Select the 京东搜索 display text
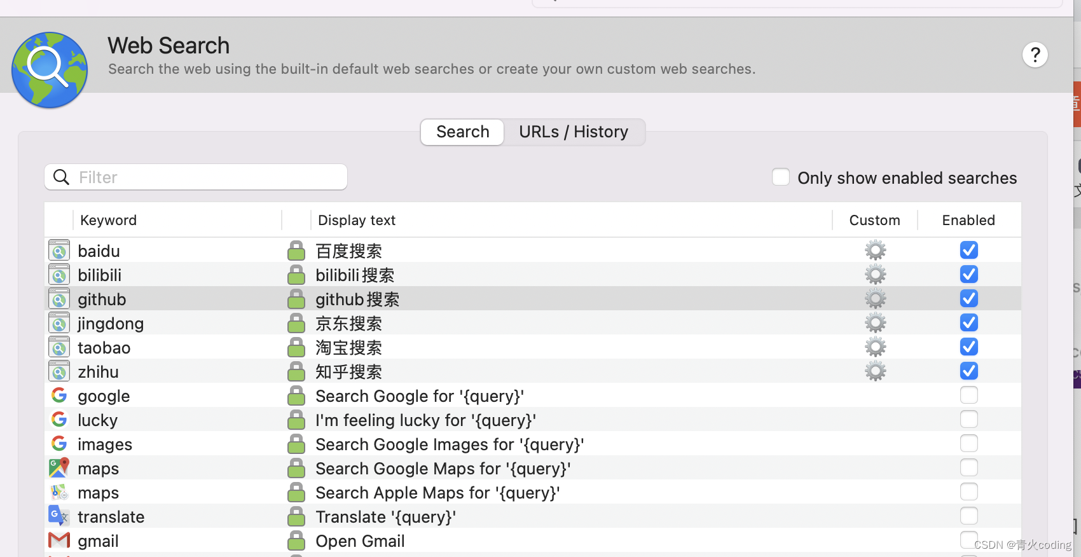1081x557 pixels. pos(348,324)
